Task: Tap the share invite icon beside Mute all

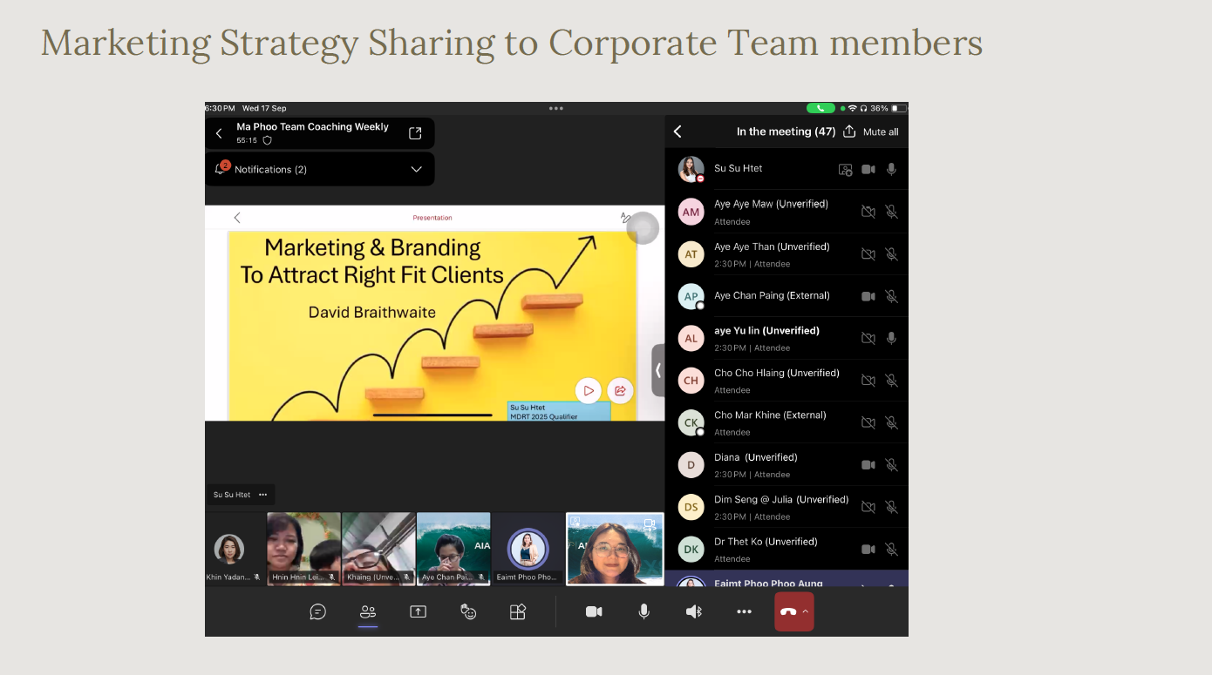Action: click(850, 132)
